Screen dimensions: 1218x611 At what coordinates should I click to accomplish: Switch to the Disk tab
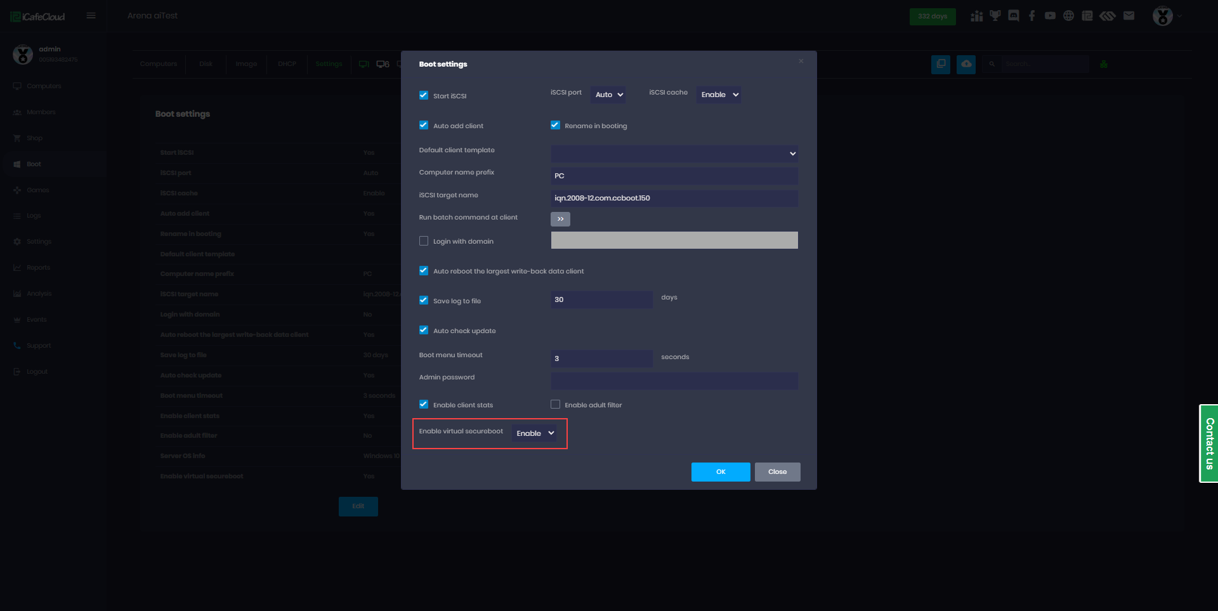click(206, 63)
